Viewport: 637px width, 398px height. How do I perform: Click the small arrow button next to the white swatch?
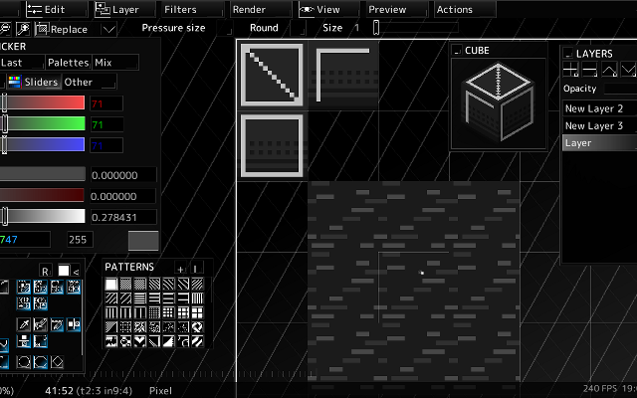[x=76, y=272]
